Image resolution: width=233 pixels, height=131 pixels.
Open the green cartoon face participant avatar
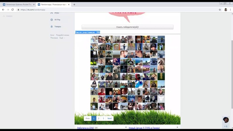click(116, 47)
